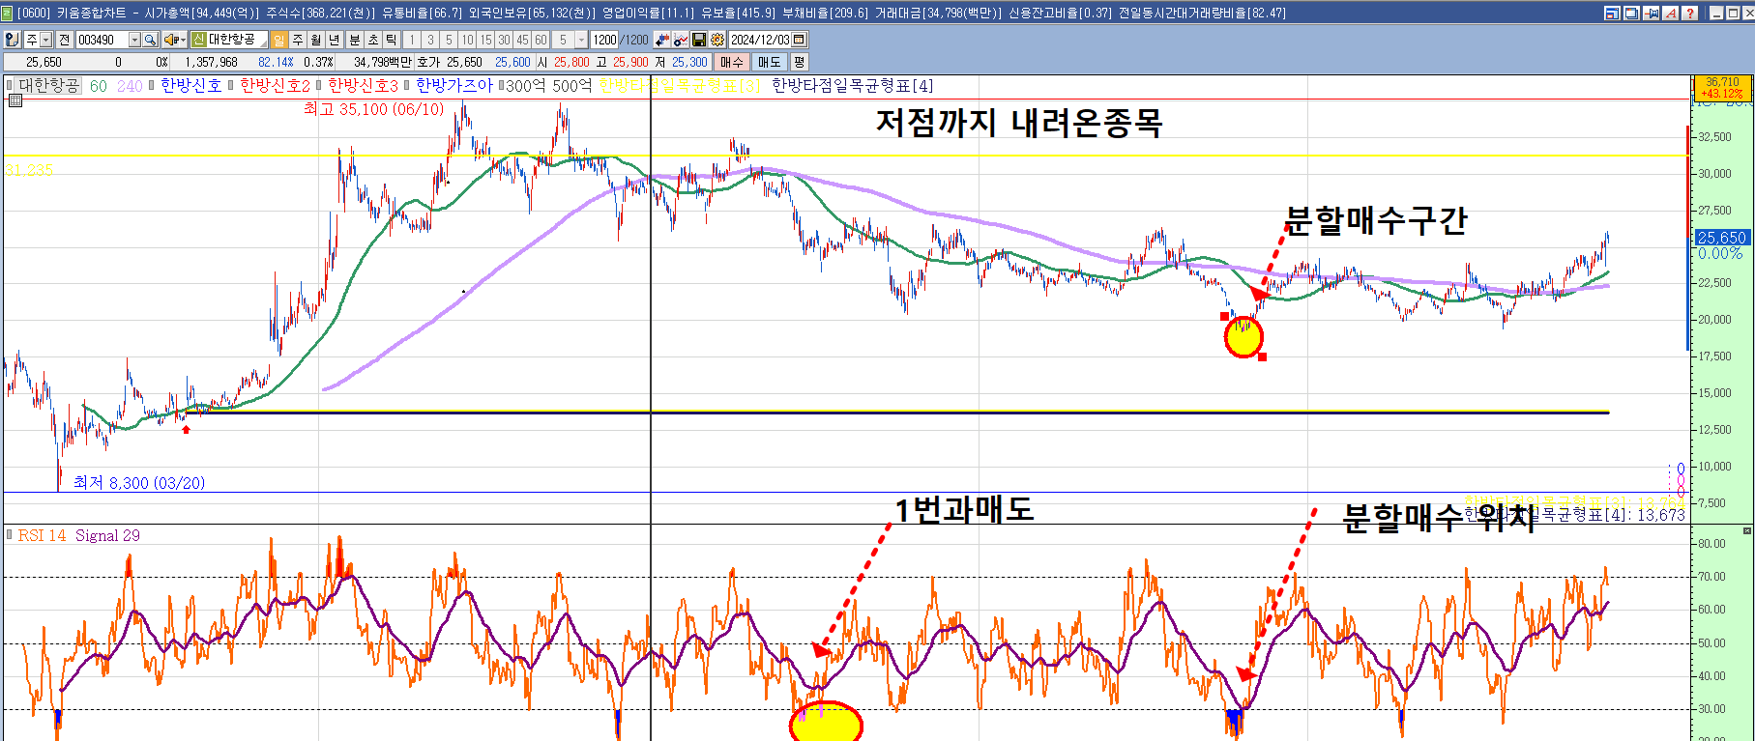1755x741 pixels.
Task: Click the stock search magnifier icon
Action: point(150,40)
